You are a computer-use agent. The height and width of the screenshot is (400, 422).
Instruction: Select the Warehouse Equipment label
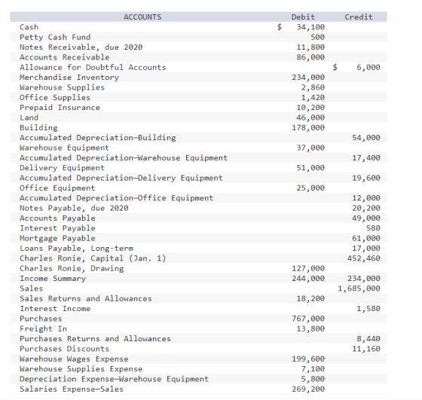pyautogui.click(x=64, y=148)
